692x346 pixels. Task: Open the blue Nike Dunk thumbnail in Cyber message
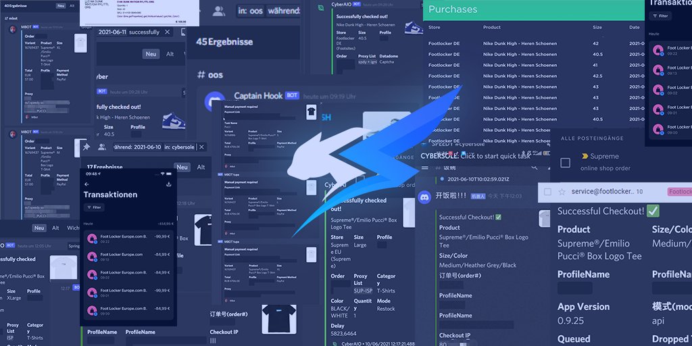pos(174,122)
